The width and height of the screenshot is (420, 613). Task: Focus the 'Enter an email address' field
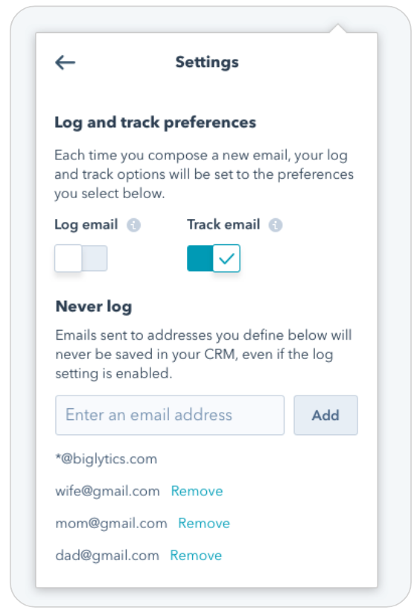point(170,415)
